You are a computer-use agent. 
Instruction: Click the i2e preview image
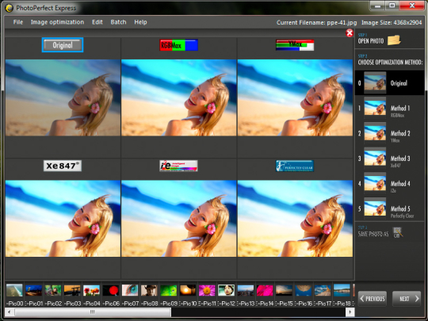point(179,219)
